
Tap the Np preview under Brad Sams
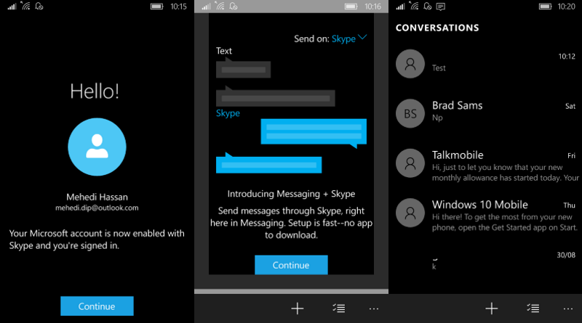click(437, 118)
